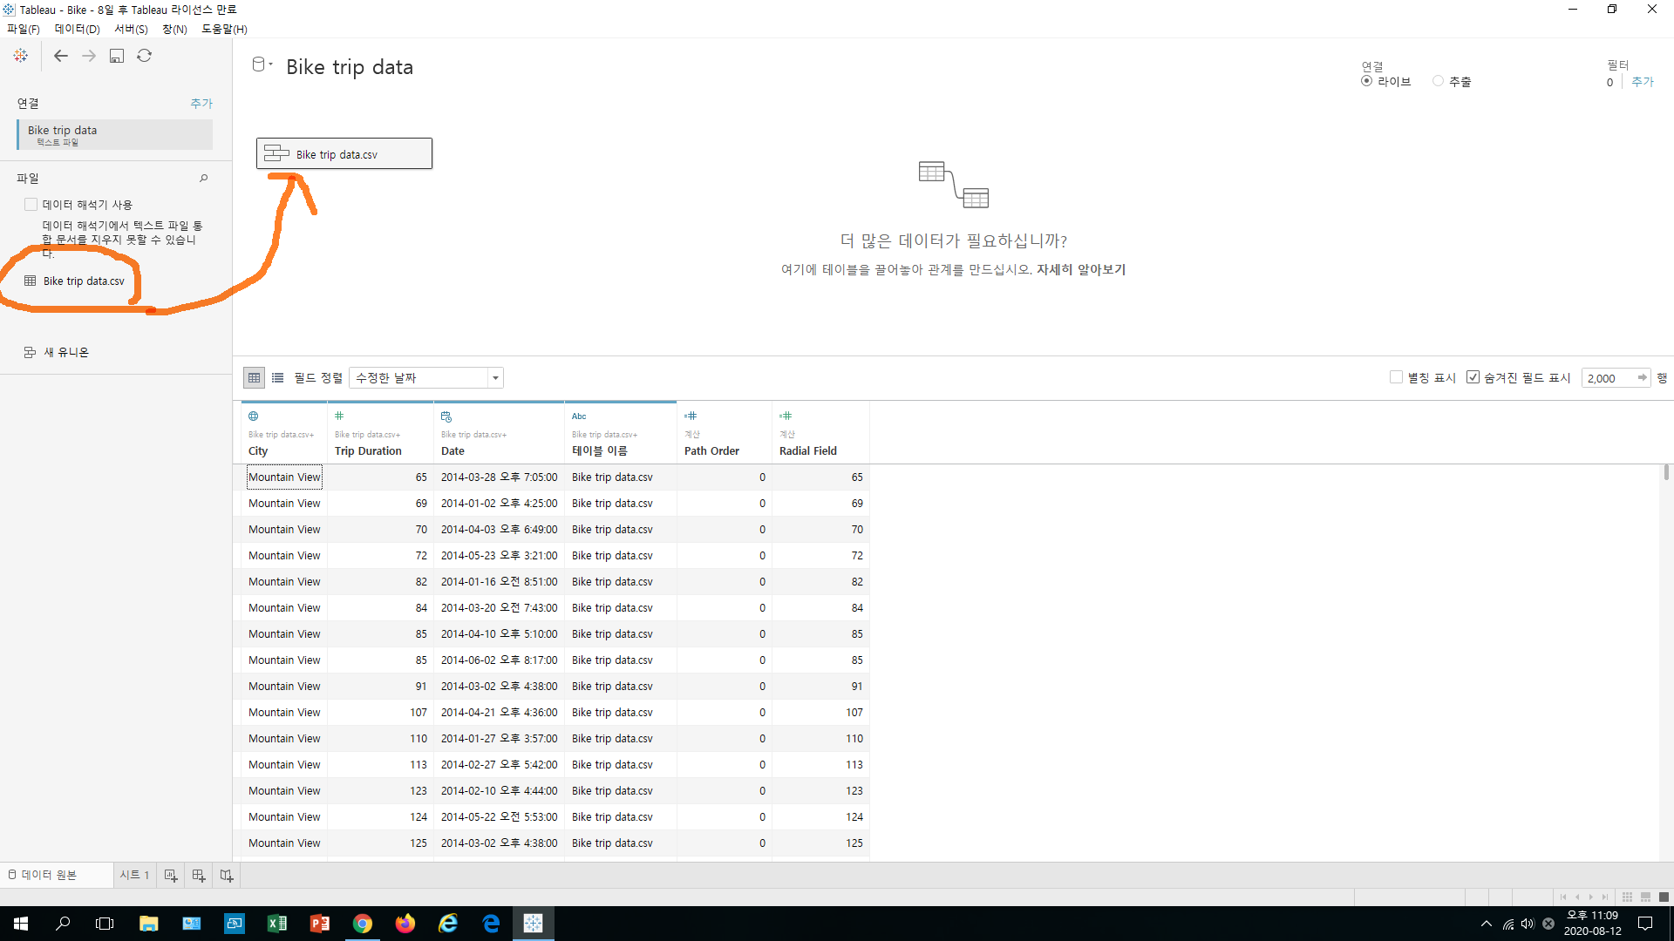Image resolution: width=1674 pixels, height=941 pixels.
Task: Click the City geographic globe type icon
Action: 254,416
